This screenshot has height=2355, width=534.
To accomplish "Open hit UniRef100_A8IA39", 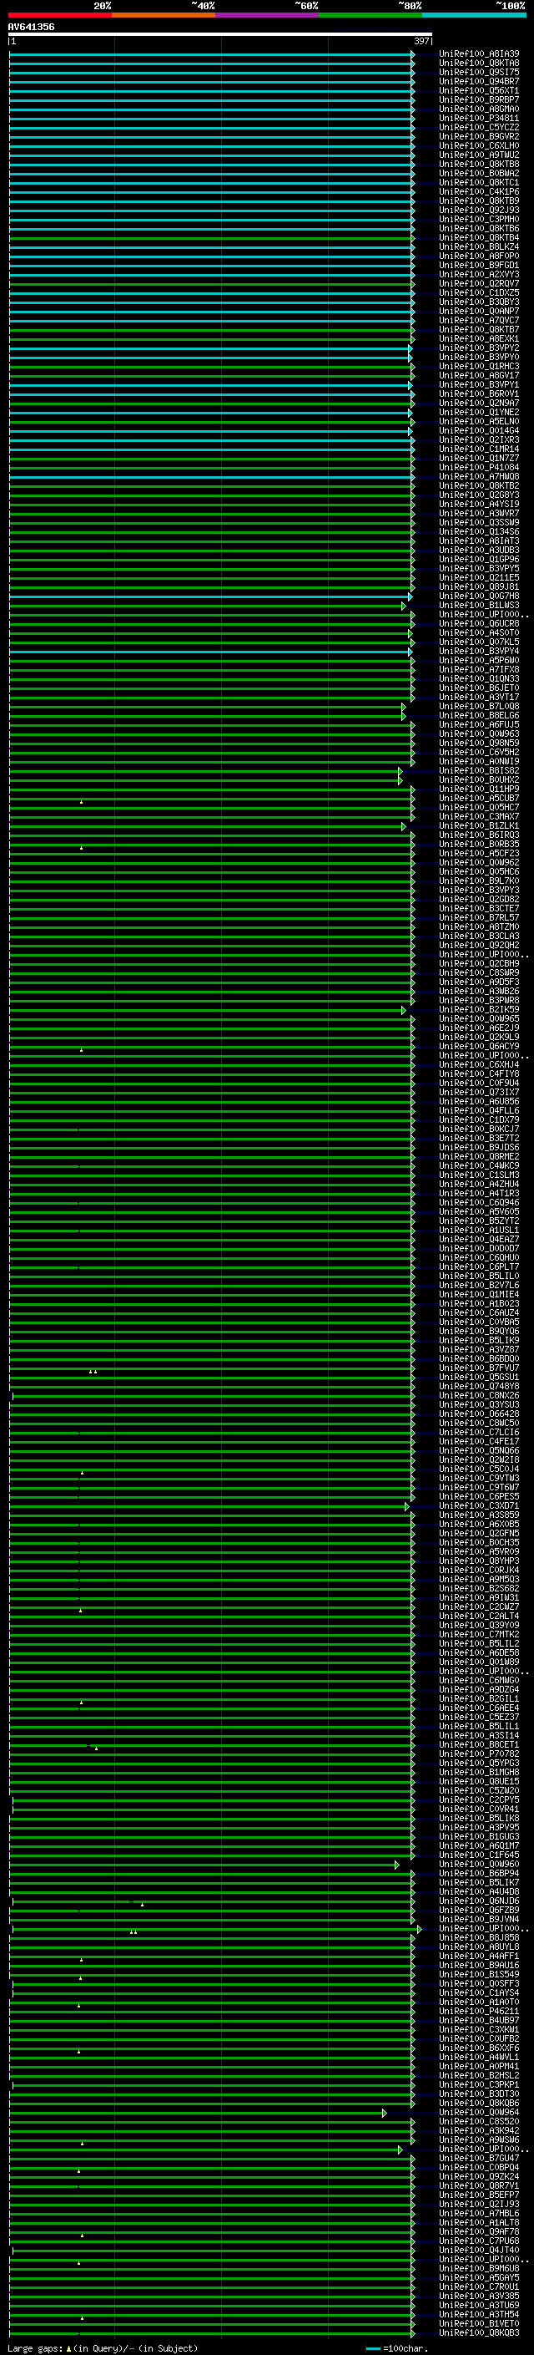I will (479, 54).
